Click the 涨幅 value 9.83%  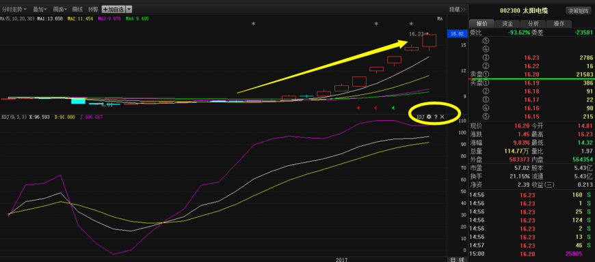point(522,143)
